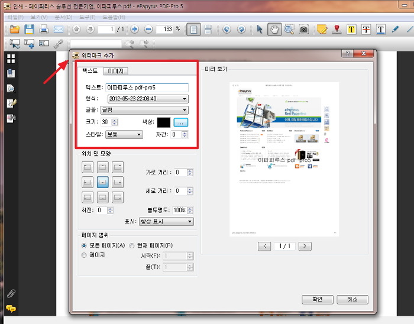Screen dimensions: 414x324
Task: Select the stamp tool
Action: click(x=337, y=30)
